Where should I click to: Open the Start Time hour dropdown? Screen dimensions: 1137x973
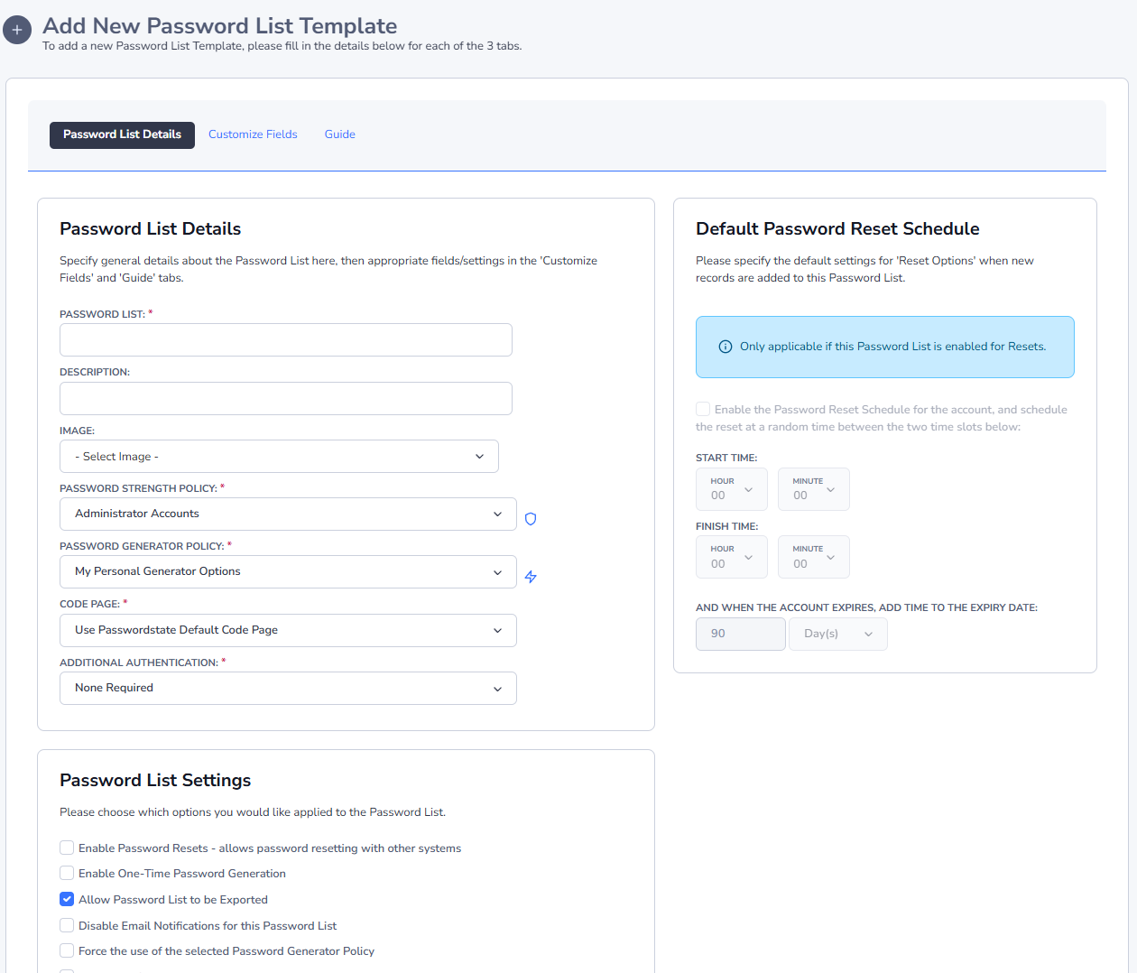(731, 489)
